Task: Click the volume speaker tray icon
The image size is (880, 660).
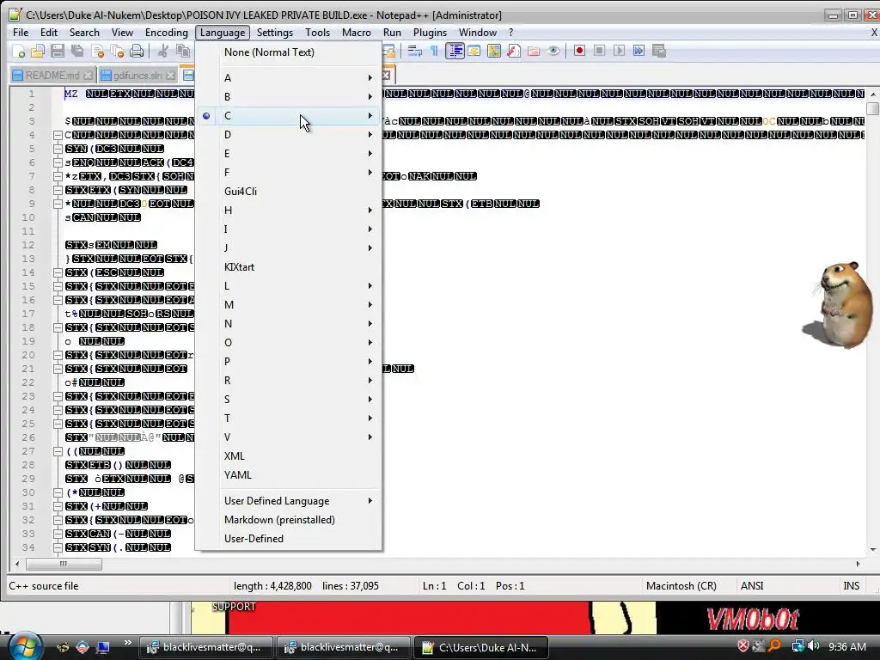Action: [x=815, y=646]
